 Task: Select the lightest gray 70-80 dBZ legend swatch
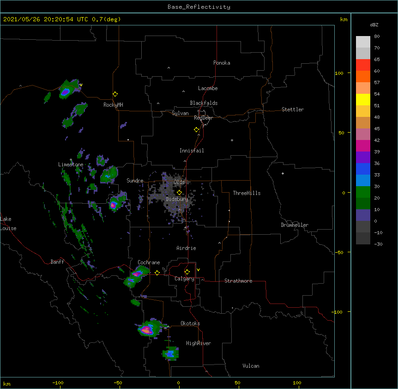(363, 42)
